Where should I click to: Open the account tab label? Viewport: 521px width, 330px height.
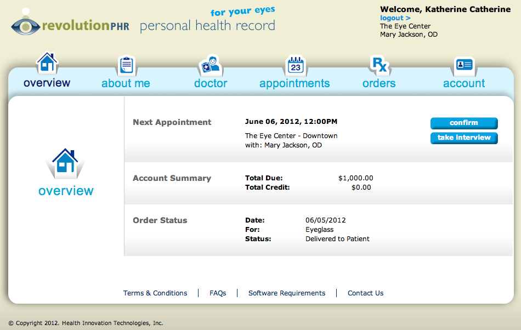pyautogui.click(x=464, y=83)
